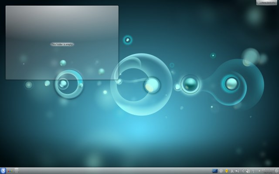
Task: Open the Activities switcher with colored dots
Action: (x=10, y=171)
